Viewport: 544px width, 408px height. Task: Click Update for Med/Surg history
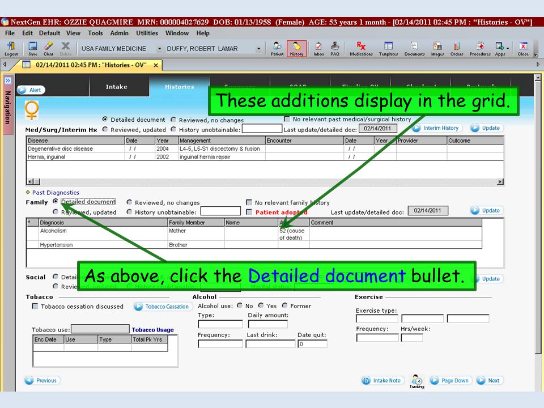pos(486,128)
